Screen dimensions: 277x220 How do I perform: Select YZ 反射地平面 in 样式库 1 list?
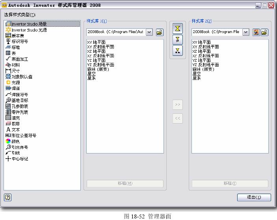pyautogui.click(x=101, y=65)
